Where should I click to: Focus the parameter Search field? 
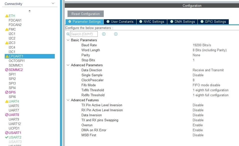[84, 34]
